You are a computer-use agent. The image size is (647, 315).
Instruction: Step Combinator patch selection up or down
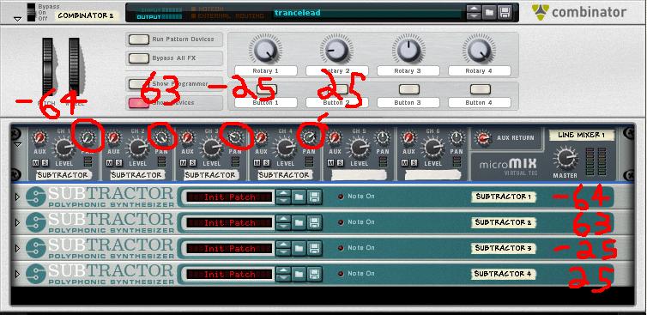[474, 12]
